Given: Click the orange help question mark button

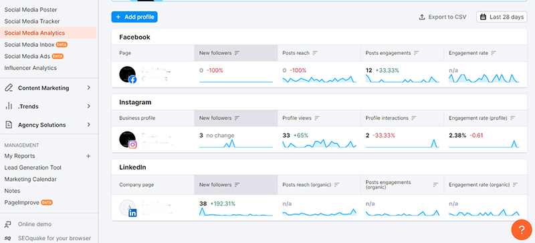Looking at the screenshot, I should [x=522, y=230].
